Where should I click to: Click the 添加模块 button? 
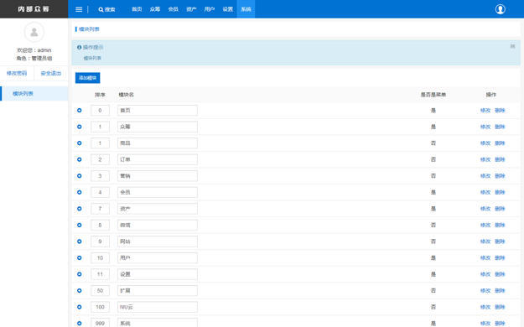87,78
